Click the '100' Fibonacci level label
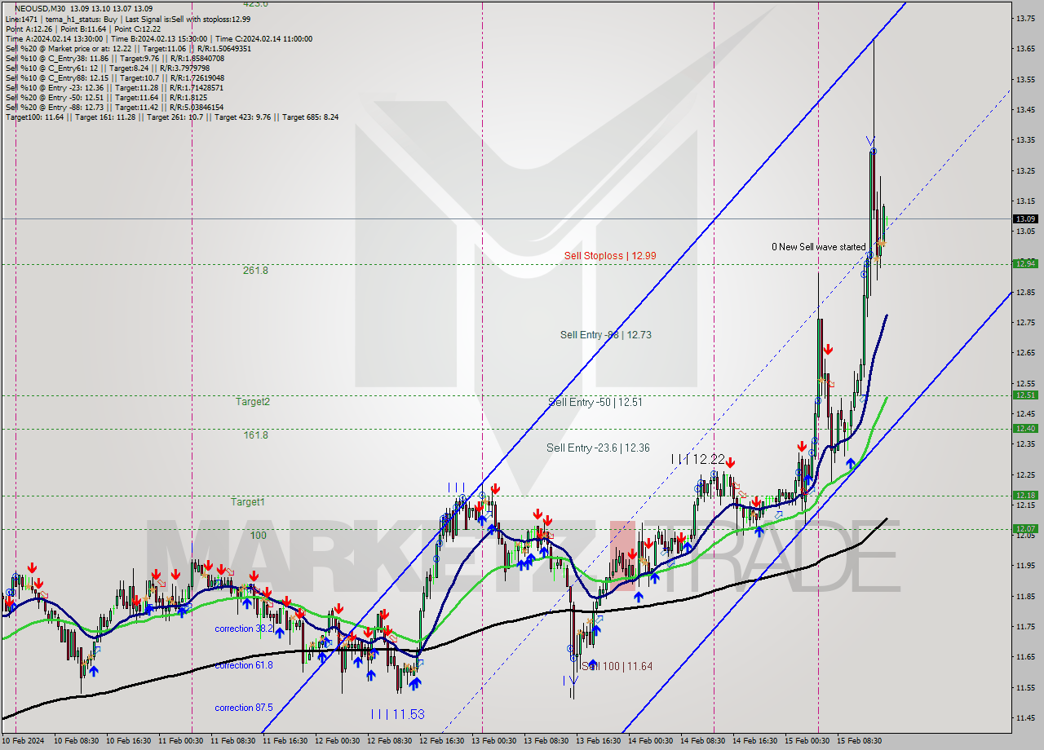The image size is (1044, 750). coord(259,536)
